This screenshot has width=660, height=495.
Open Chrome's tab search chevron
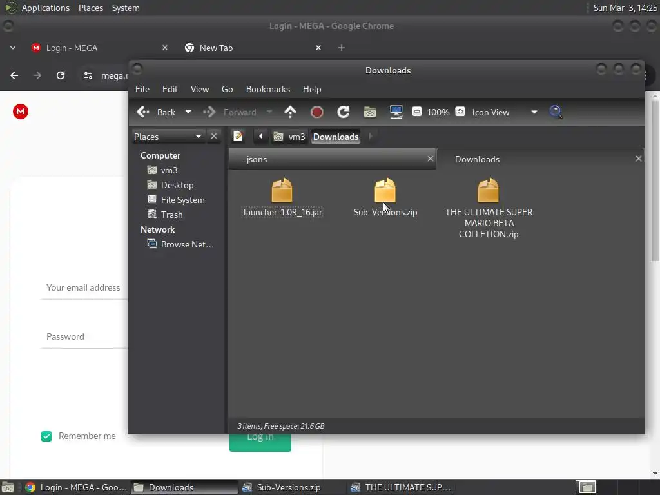[x=13, y=48]
